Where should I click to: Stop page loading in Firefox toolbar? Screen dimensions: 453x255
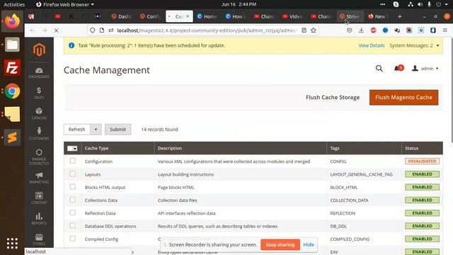pos(57,30)
